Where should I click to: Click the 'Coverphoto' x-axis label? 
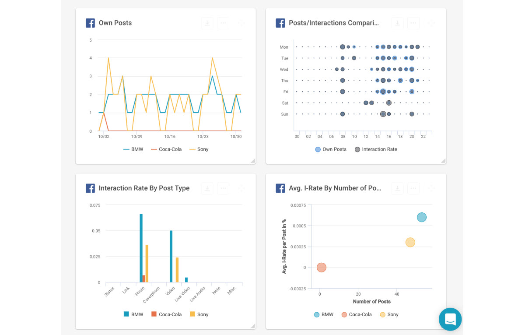[151, 296]
